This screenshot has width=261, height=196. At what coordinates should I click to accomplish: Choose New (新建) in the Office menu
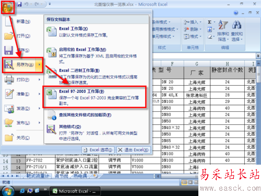click(x=22, y=21)
